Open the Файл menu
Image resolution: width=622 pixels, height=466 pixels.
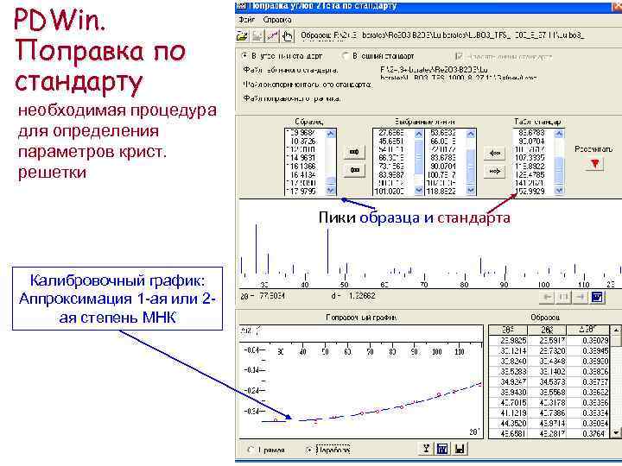pos(246,19)
